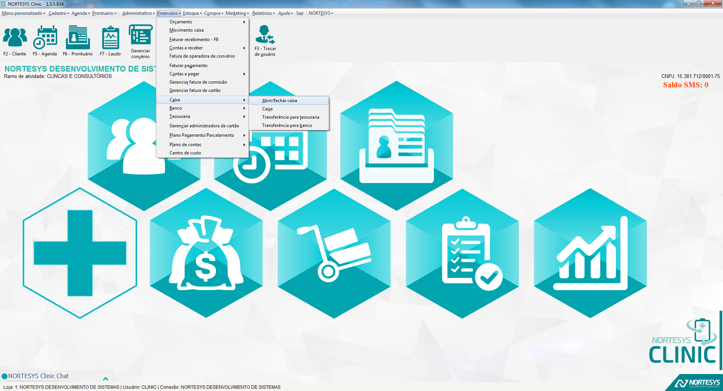This screenshot has width=723, height=391.
Task: Select Transferência para tesouraria
Action: (x=289, y=117)
